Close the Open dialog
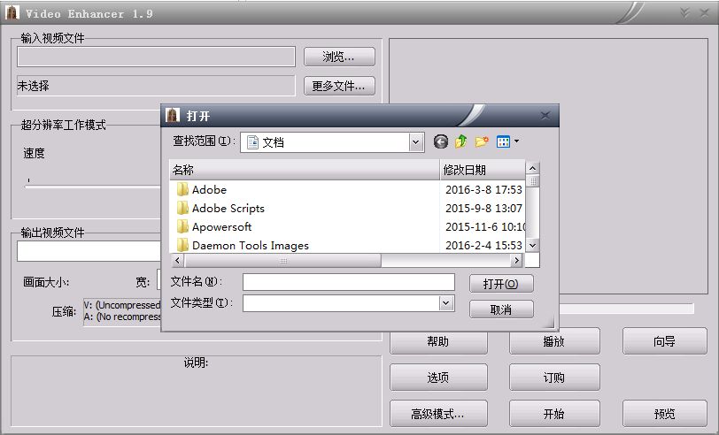 coord(545,116)
